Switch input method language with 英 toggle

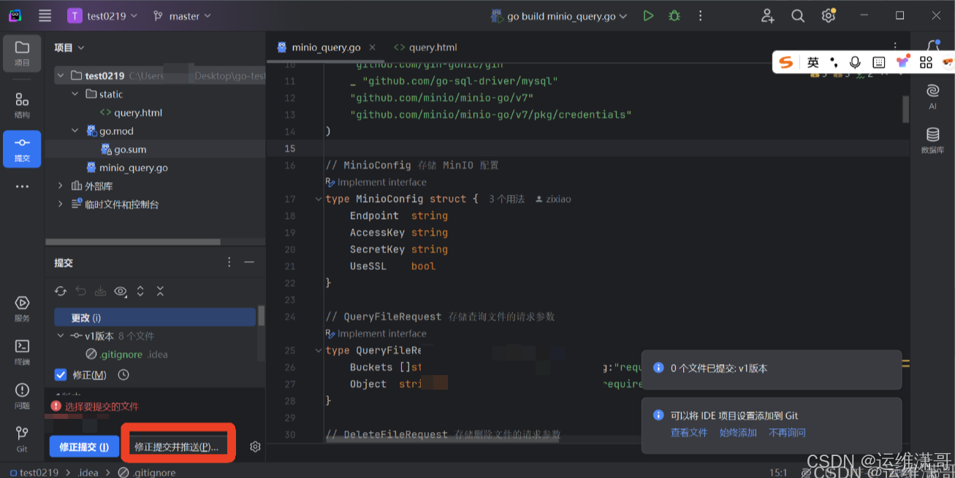(x=813, y=62)
